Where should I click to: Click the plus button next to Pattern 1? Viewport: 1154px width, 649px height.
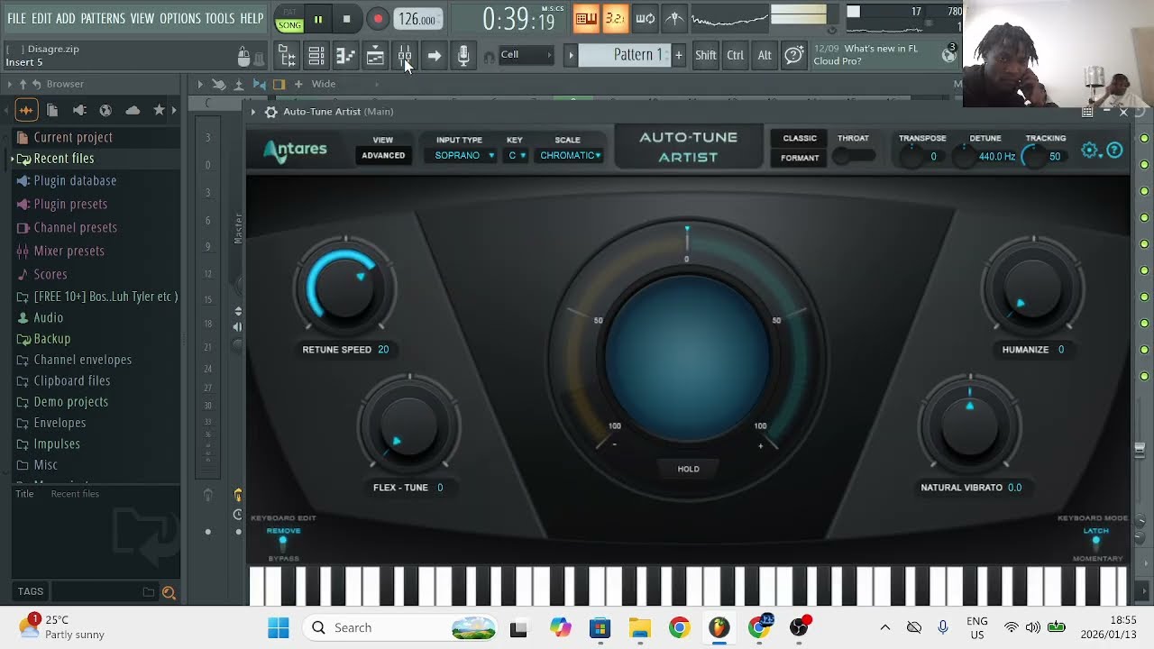click(678, 55)
